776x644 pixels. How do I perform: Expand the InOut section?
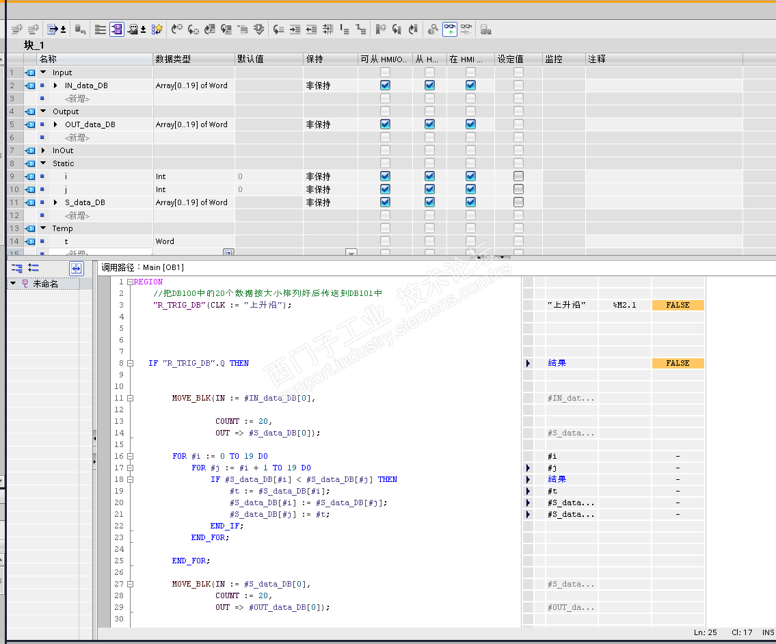click(44, 150)
